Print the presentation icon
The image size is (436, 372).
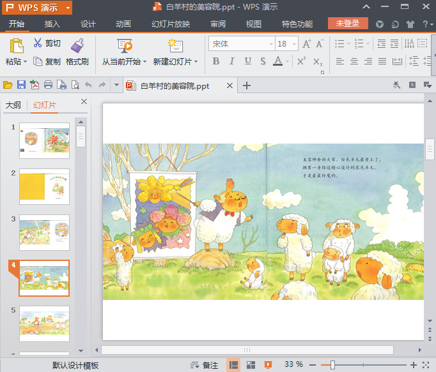[48, 85]
